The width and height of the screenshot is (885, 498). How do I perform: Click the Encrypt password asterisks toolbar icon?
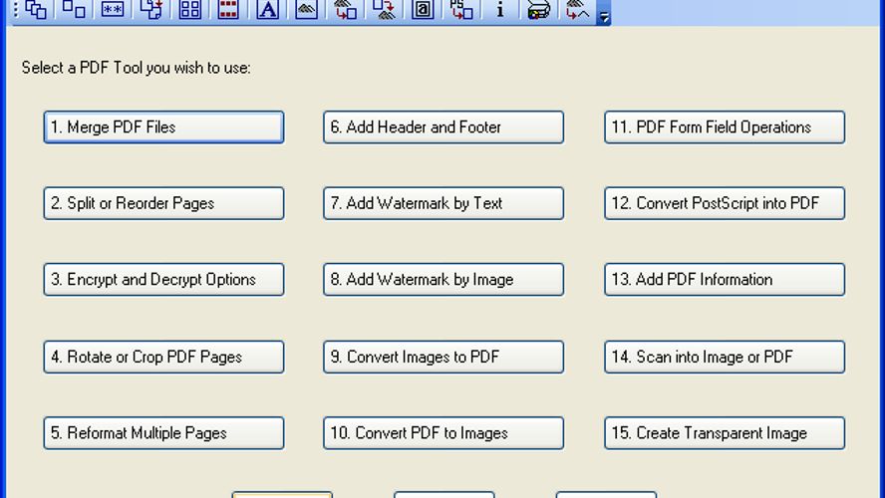click(x=113, y=10)
